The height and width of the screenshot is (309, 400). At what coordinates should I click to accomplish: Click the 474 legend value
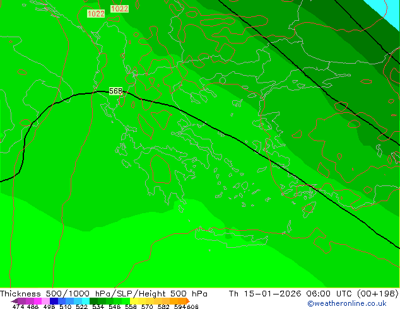[18, 306]
